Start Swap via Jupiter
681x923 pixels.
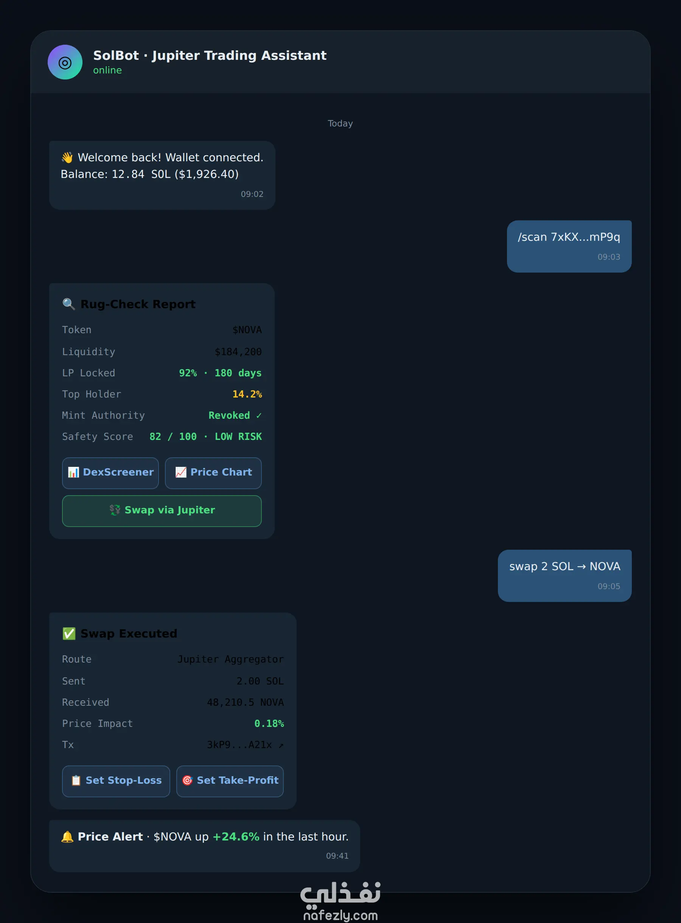(x=162, y=511)
